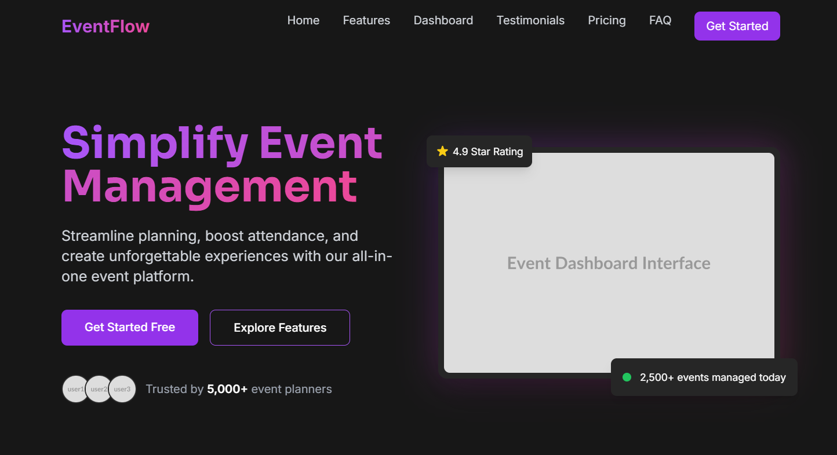This screenshot has height=455, width=837.
Task: Navigate to the Pricing section
Action: click(x=607, y=20)
